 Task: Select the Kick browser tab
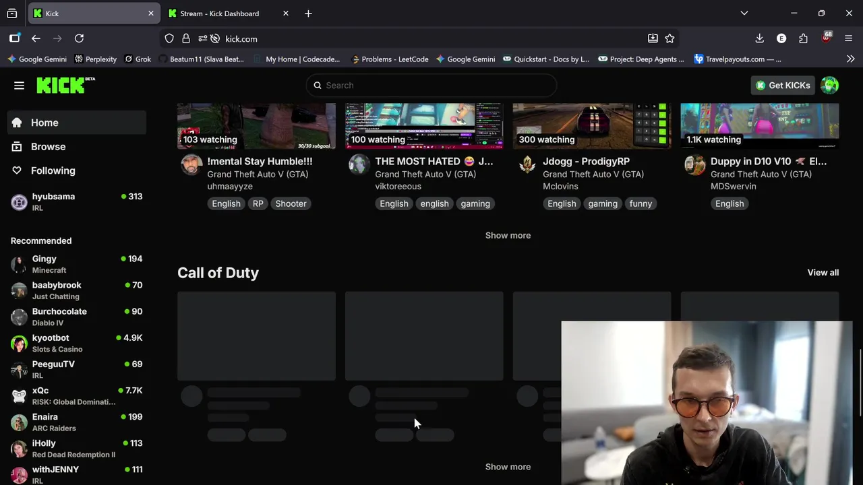tap(93, 13)
